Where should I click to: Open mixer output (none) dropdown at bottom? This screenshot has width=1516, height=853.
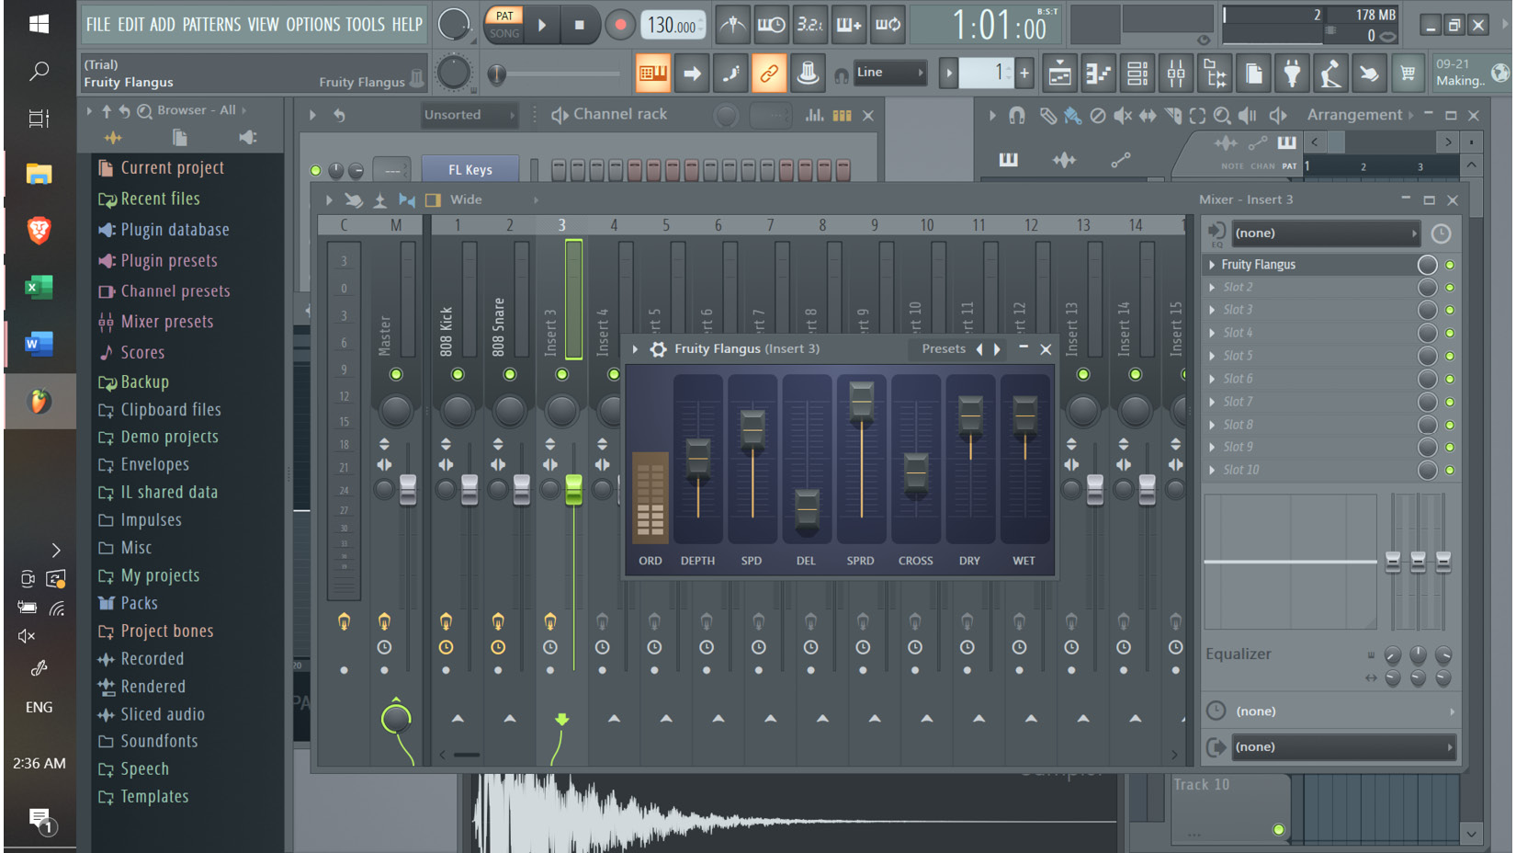coord(1344,747)
